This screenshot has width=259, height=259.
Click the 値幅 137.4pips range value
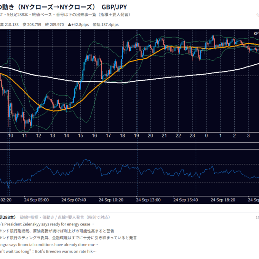pyautogui.click(x=106, y=25)
